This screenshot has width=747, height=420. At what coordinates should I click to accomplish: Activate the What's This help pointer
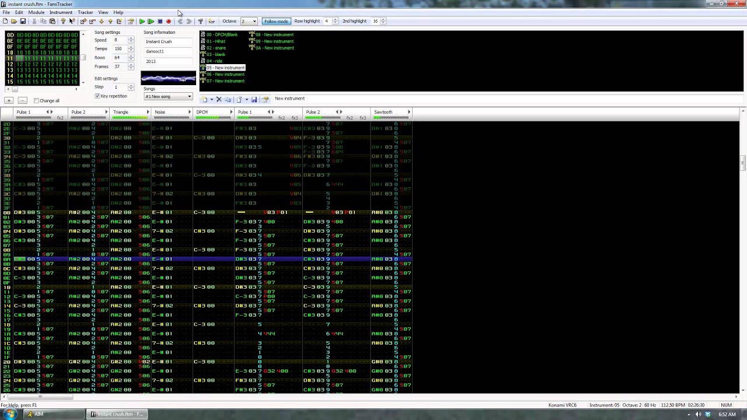[72, 21]
